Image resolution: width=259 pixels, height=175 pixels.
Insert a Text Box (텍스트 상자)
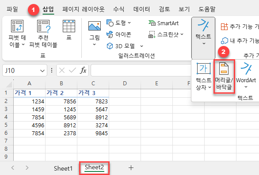[203, 76]
